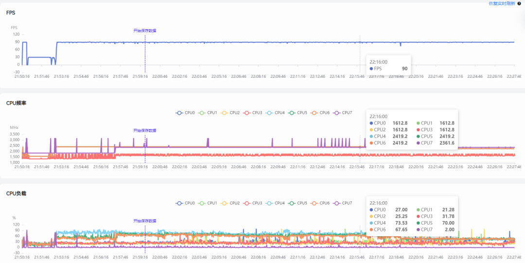Toggle CPU3 series in CPU负载 legend
This screenshot has width=525, height=263.
pyautogui.click(x=252, y=203)
